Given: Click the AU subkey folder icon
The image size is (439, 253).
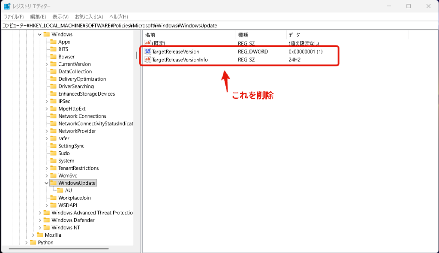Looking at the screenshot, I should tap(60, 190).
